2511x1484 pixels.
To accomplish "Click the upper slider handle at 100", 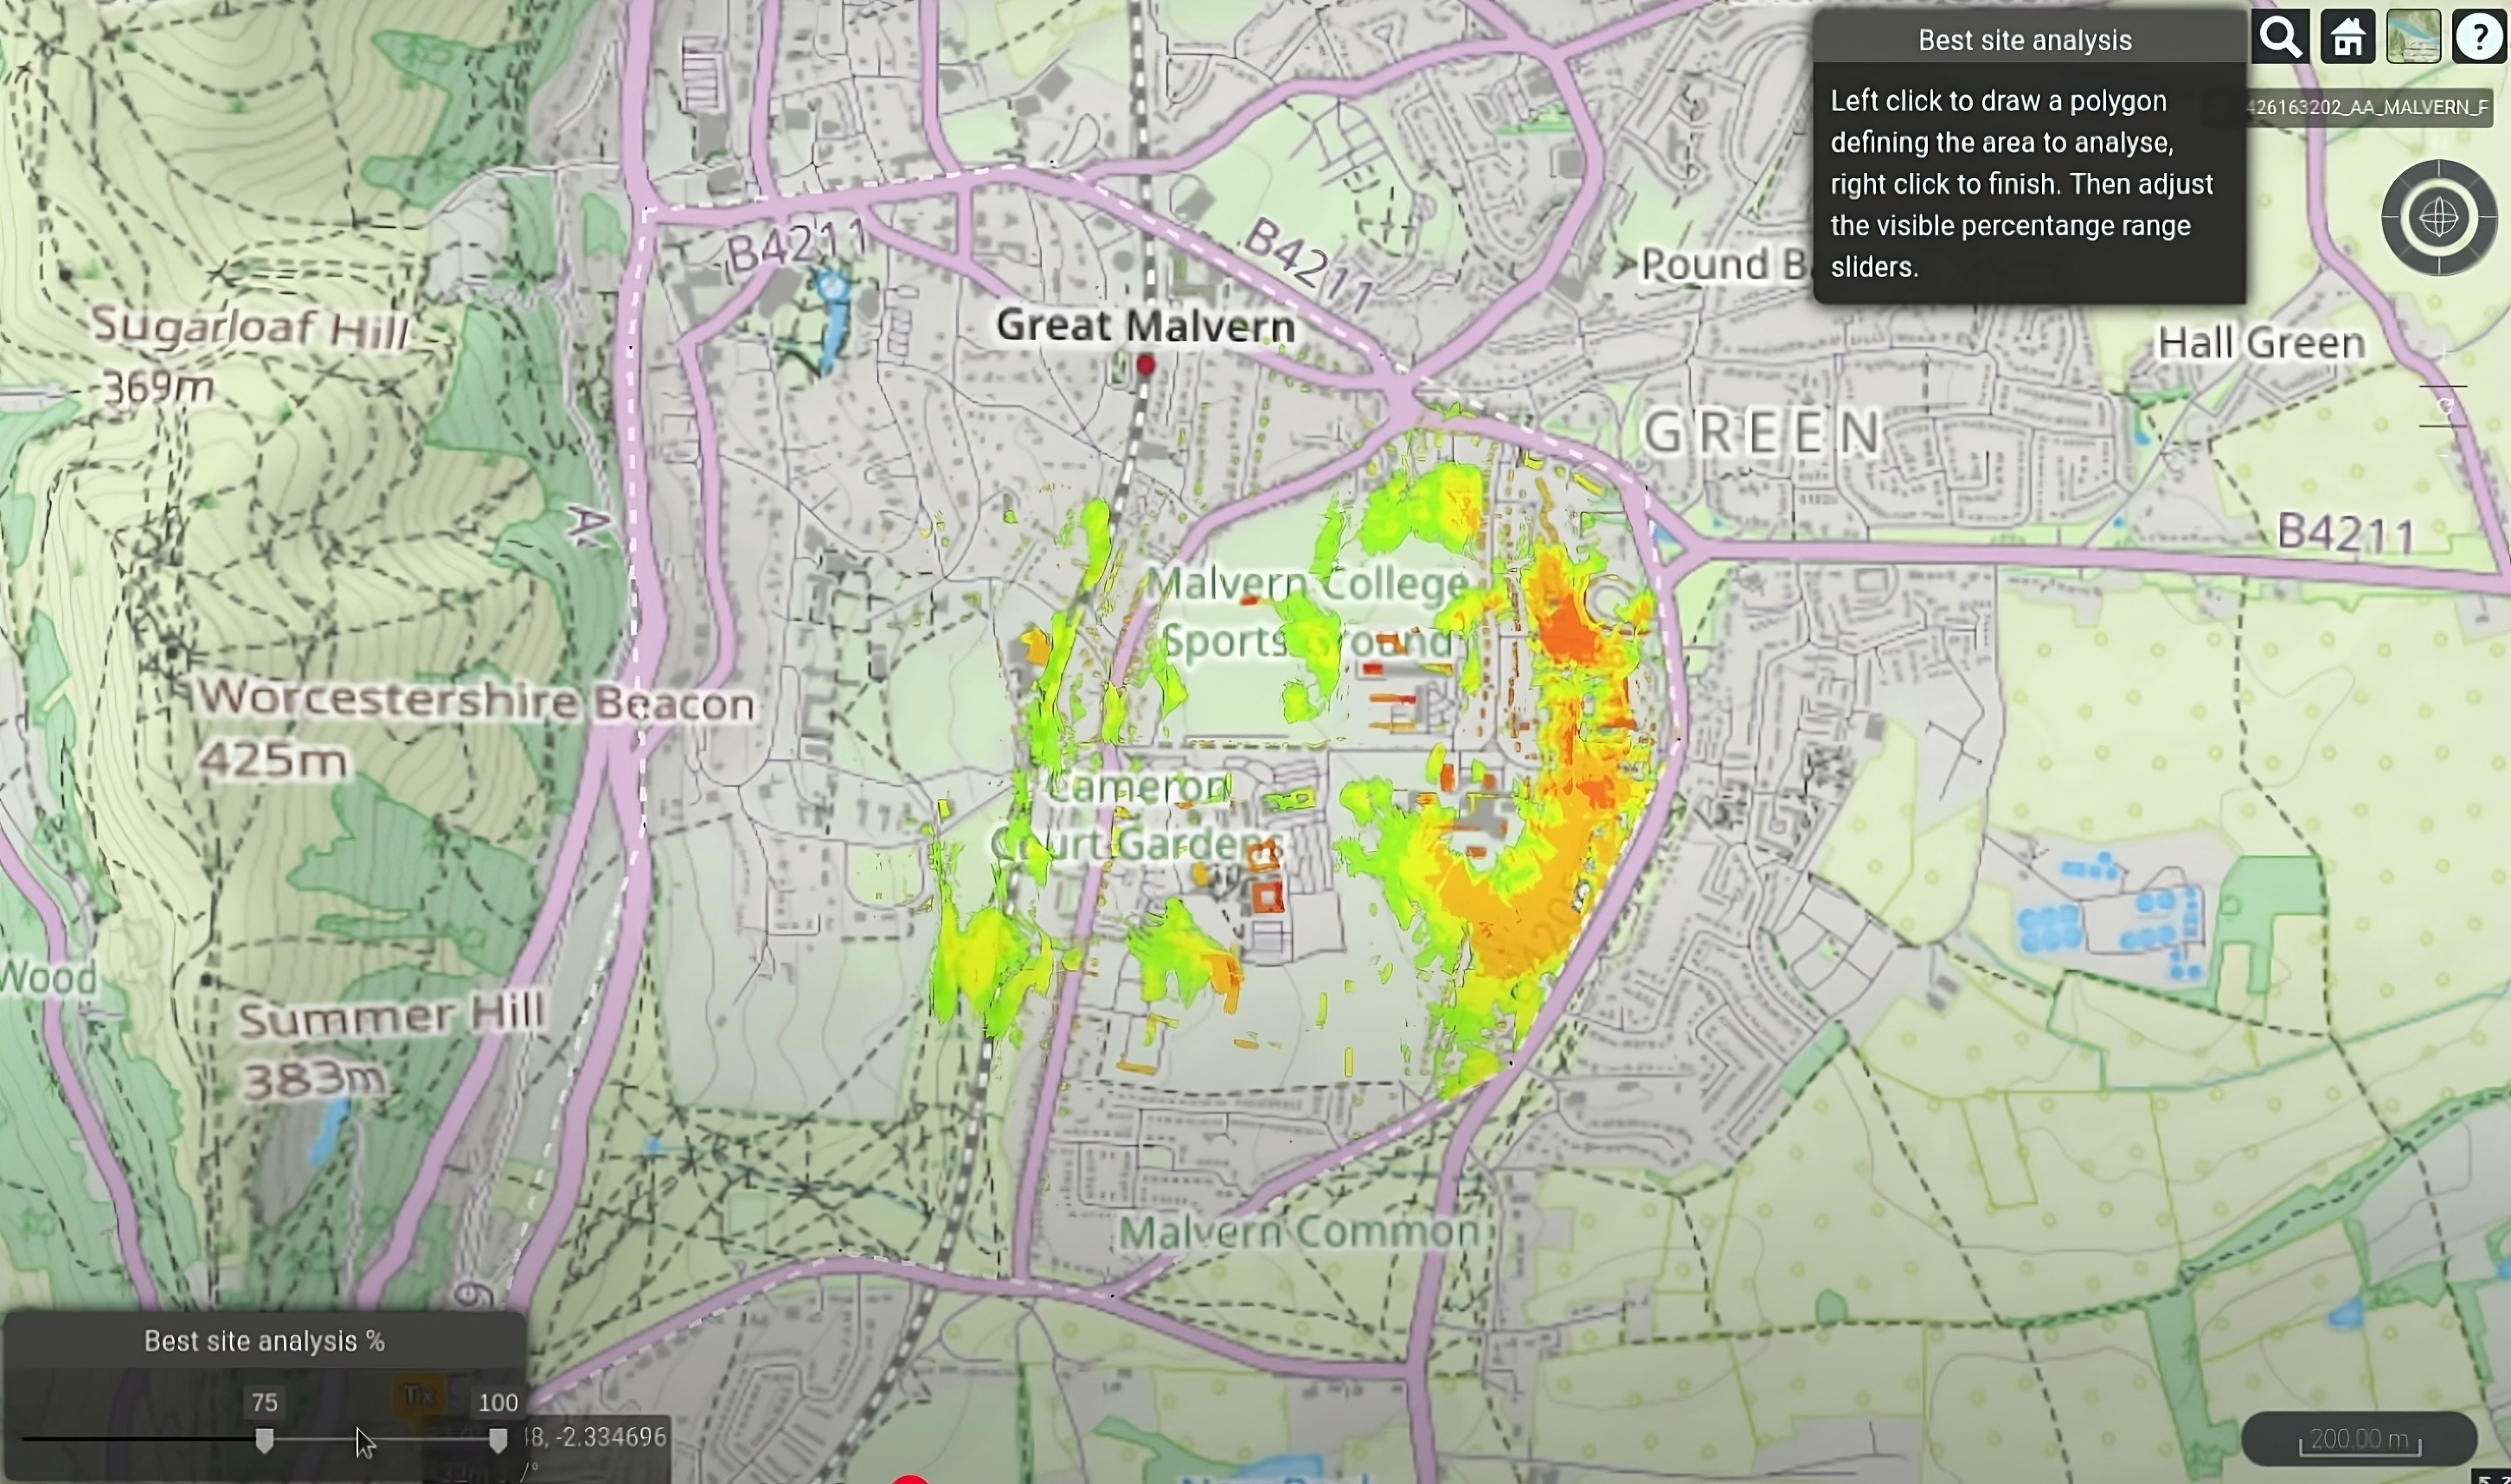I will click(498, 1440).
